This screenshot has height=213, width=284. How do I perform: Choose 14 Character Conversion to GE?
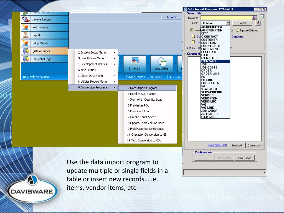[147, 135]
